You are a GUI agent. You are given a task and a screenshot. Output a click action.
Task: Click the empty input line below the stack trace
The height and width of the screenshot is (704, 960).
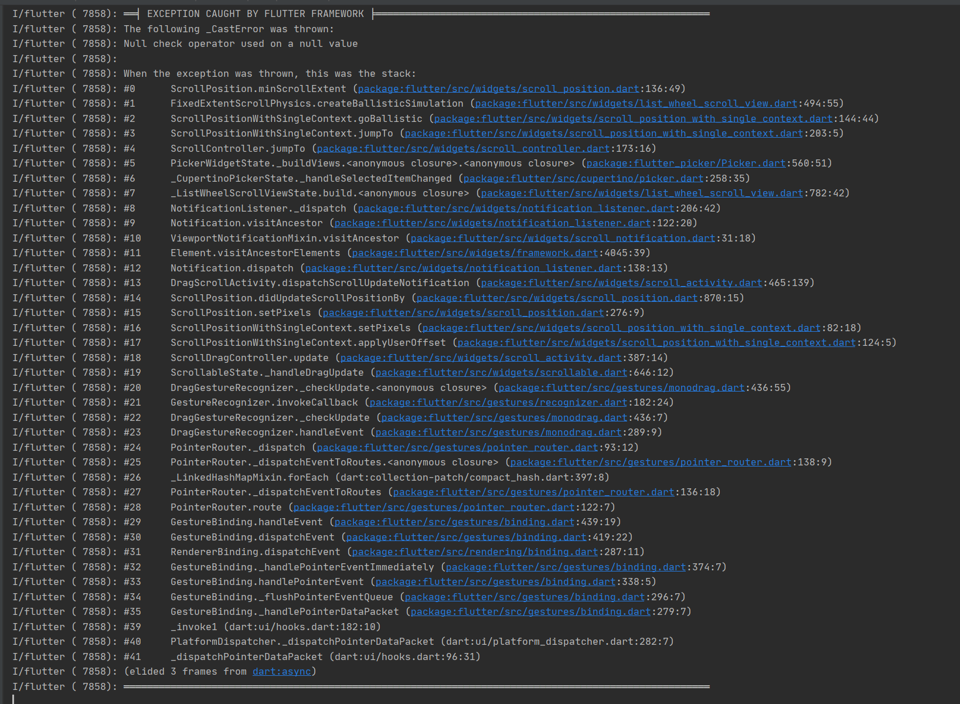point(59,698)
